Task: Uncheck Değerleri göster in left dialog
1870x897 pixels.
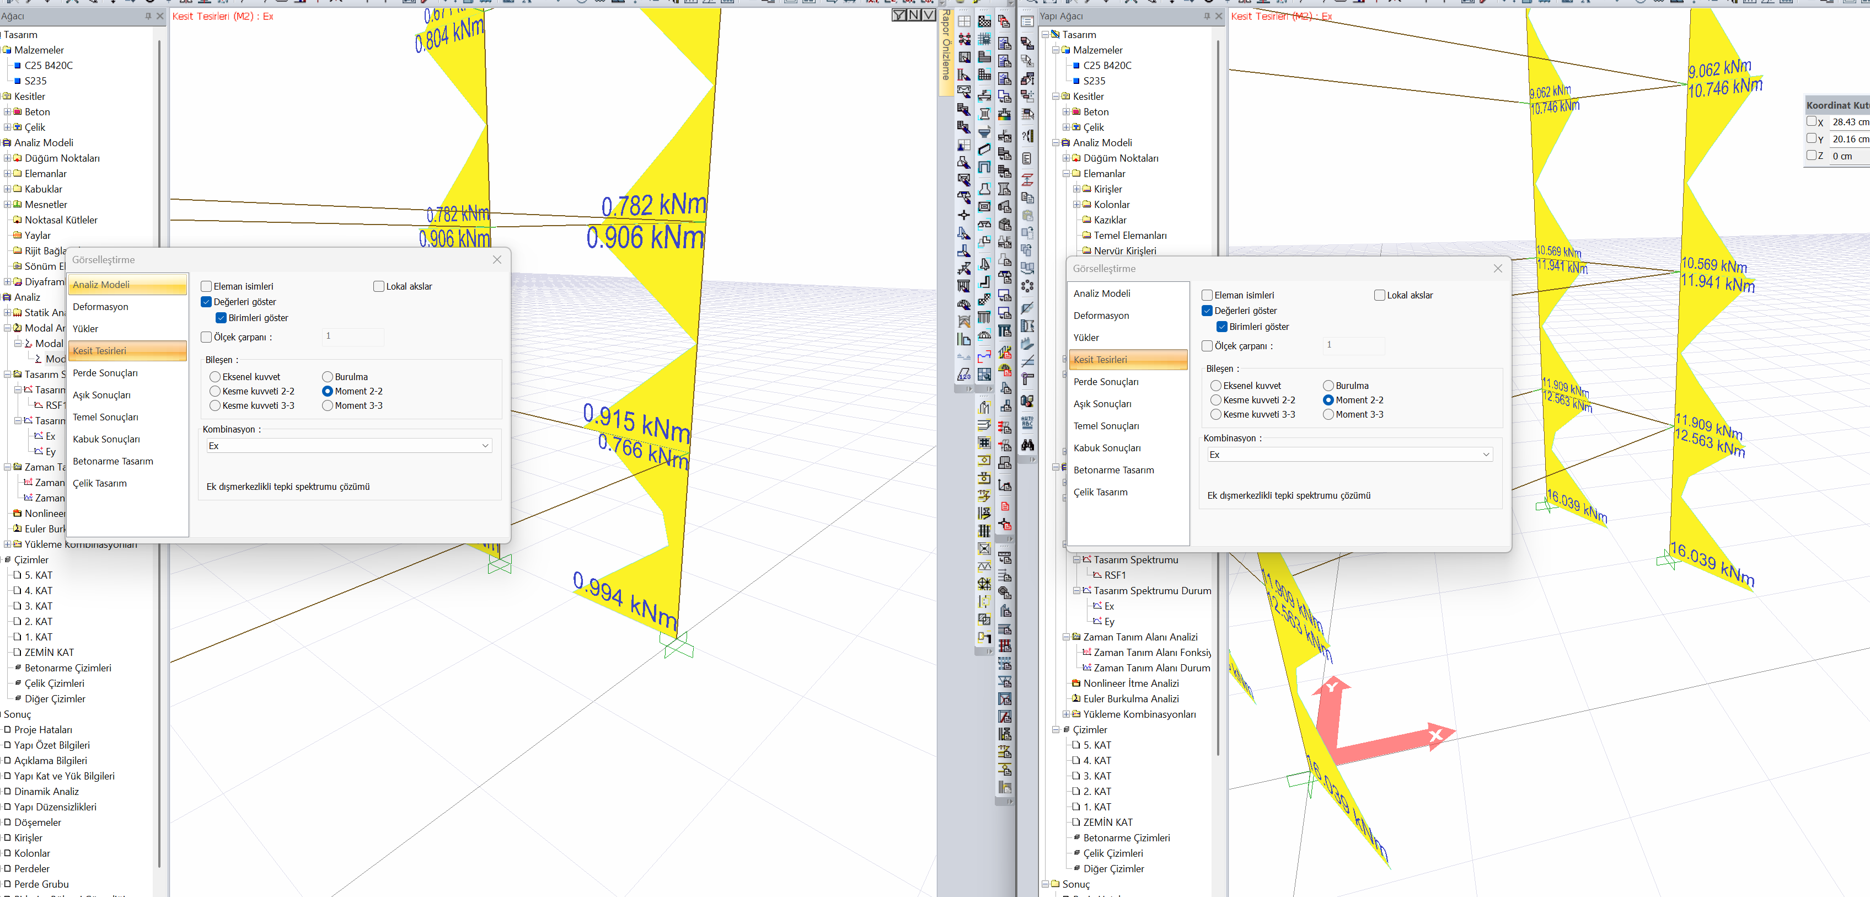Action: click(x=206, y=302)
